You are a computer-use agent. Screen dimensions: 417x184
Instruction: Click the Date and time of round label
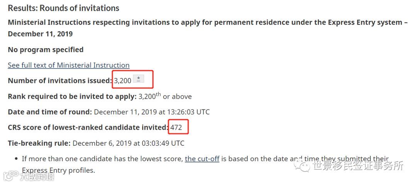click(50, 112)
